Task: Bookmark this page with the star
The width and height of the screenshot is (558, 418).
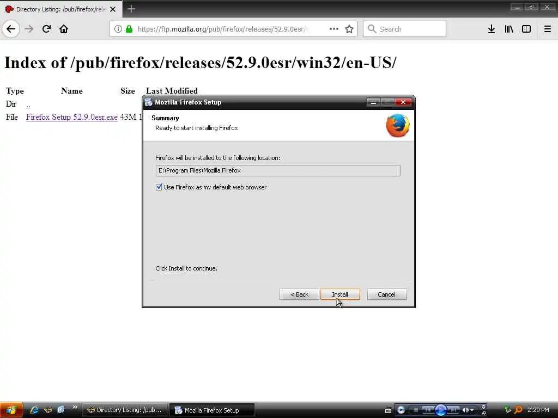Action: click(x=349, y=29)
